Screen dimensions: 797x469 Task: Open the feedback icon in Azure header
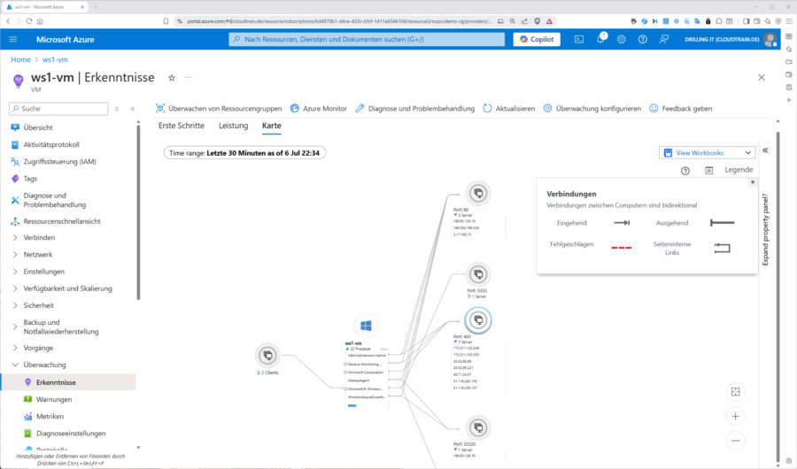pos(664,39)
